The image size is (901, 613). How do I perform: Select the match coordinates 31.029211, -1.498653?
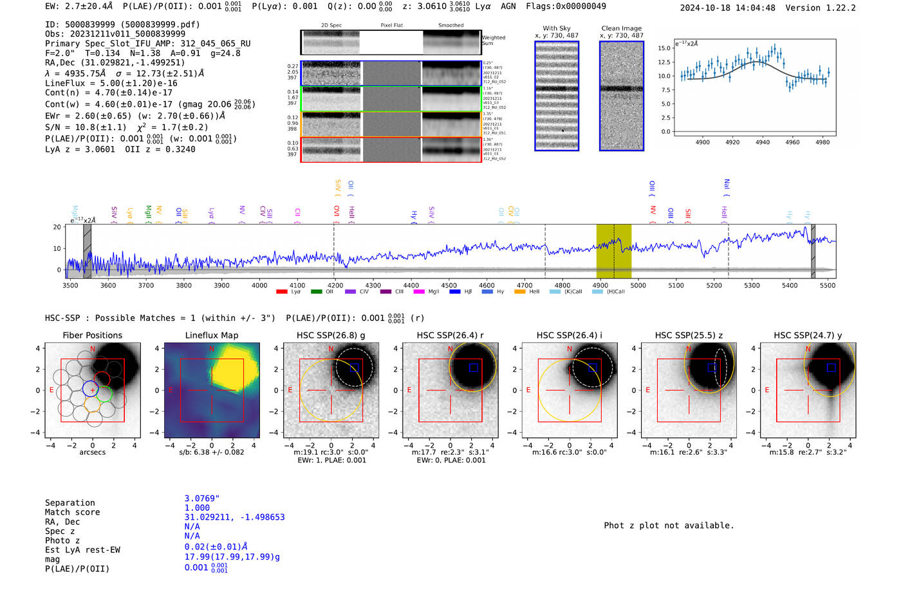[234, 517]
